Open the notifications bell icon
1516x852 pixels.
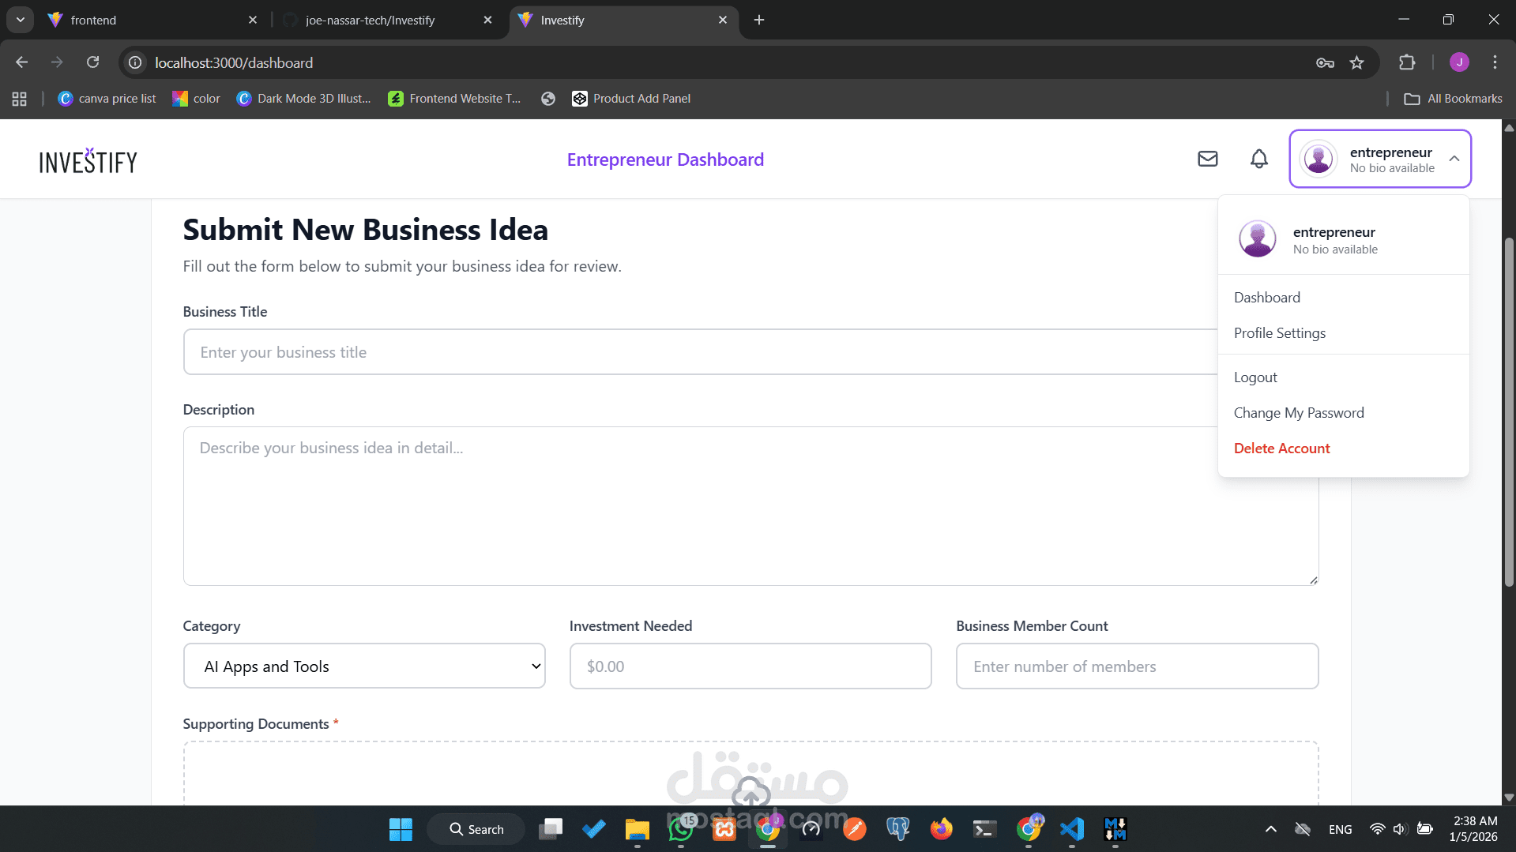point(1258,159)
